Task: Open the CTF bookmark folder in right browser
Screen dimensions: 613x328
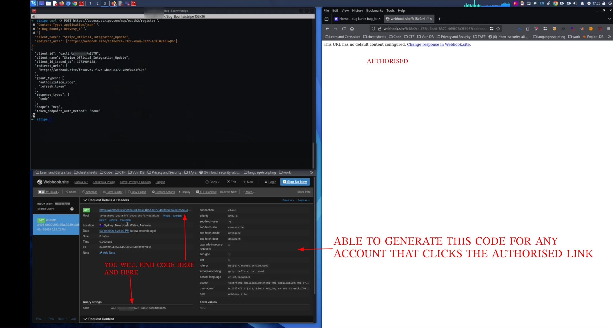Action: (x=409, y=37)
